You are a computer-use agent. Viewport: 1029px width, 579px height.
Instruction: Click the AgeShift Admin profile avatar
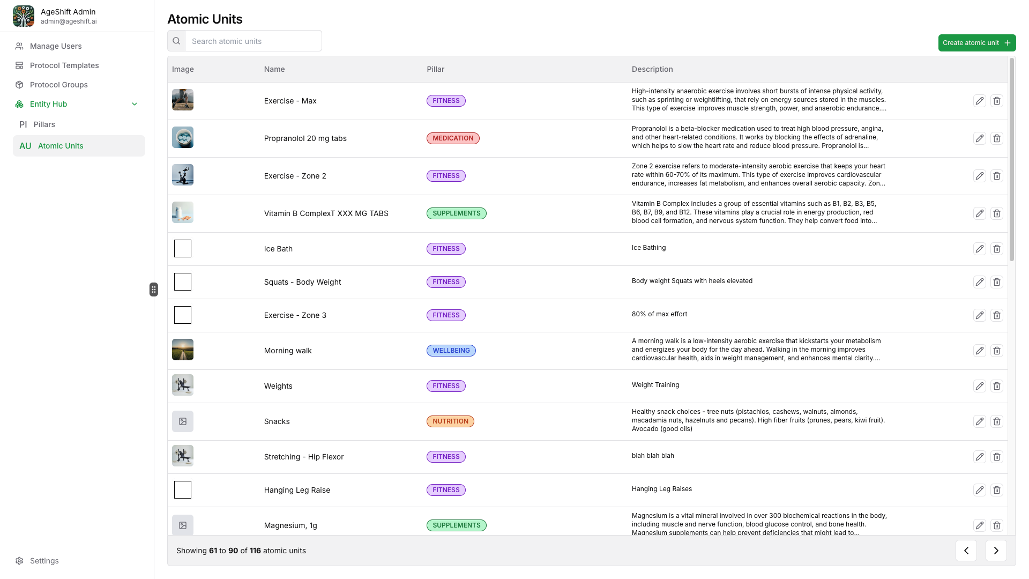point(24,16)
